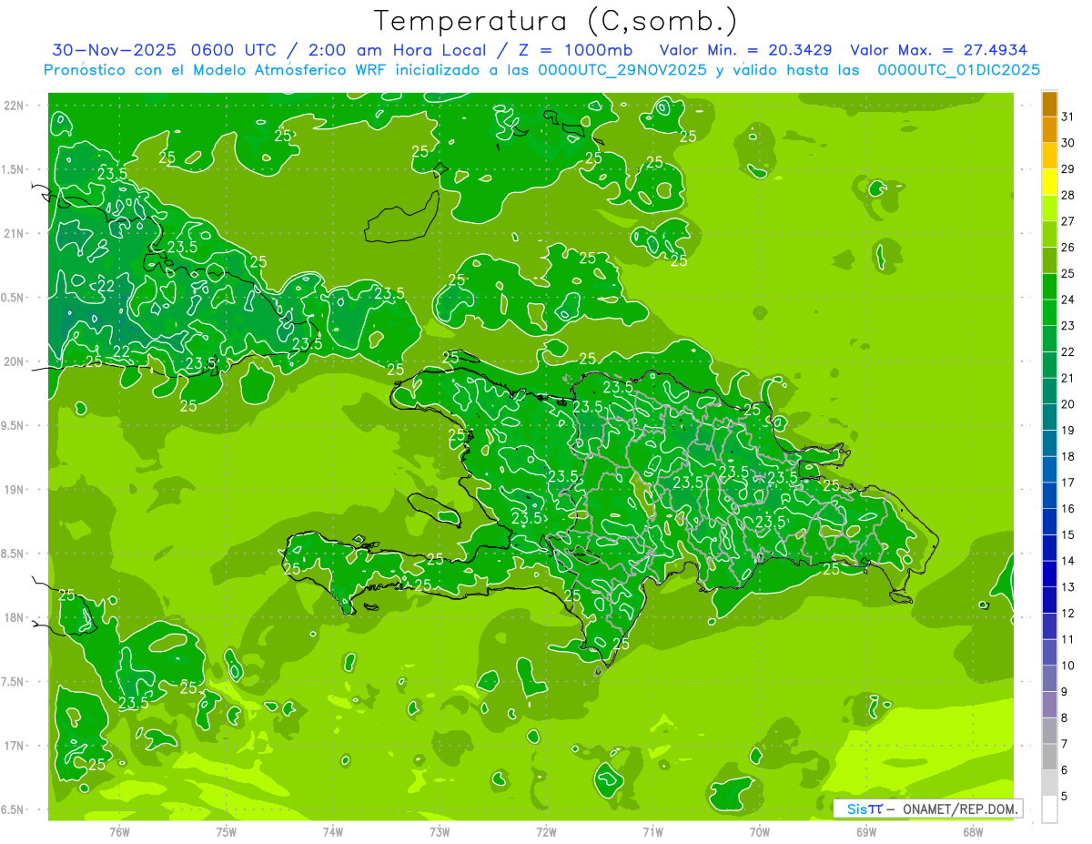Pick the green swatch between 24 and 25
The height and width of the screenshot is (844, 1092).
(1049, 287)
